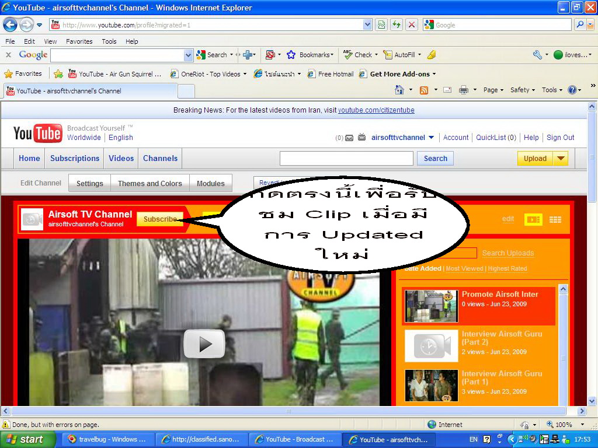Play the main channel video

204,344
